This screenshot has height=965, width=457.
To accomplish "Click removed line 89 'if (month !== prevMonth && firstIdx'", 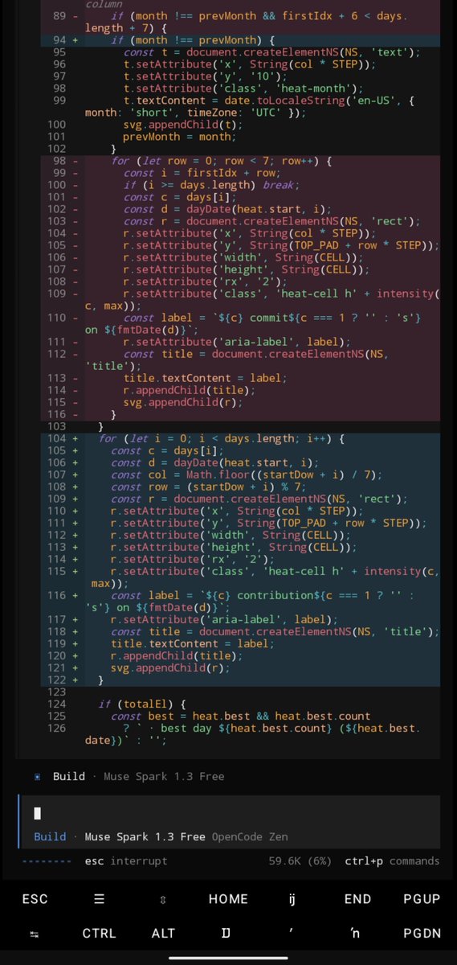I will 239,23.
